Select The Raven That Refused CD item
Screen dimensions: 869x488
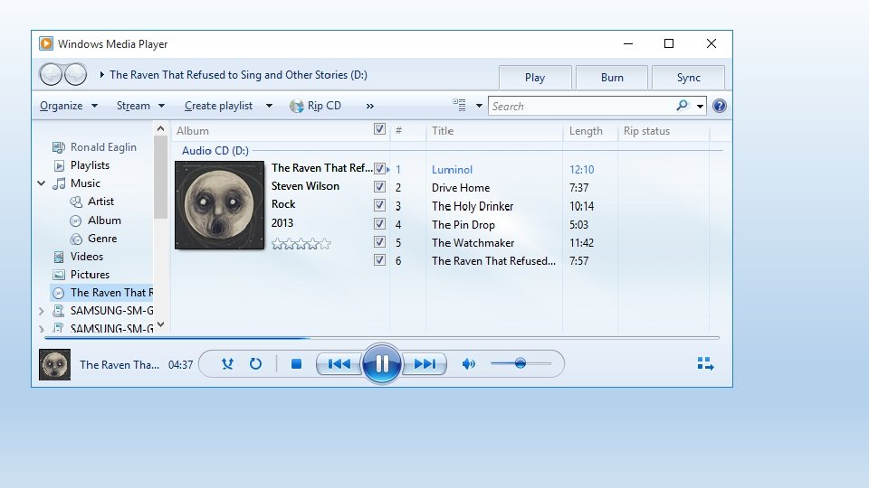[102, 293]
